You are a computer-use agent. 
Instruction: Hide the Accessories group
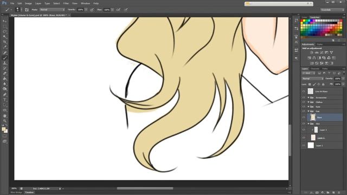[x=304, y=97]
